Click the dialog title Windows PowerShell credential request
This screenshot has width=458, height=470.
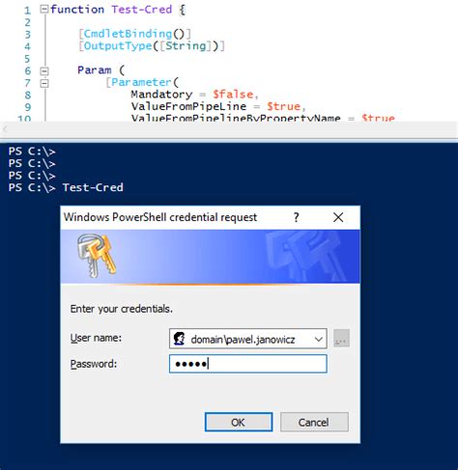click(x=160, y=217)
